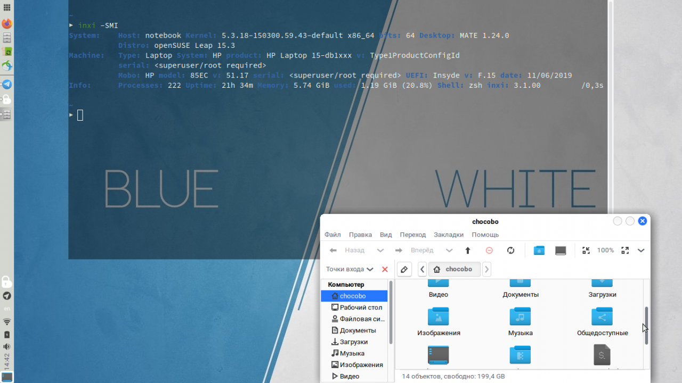Open the Computer location toolbar icon

click(x=561, y=251)
